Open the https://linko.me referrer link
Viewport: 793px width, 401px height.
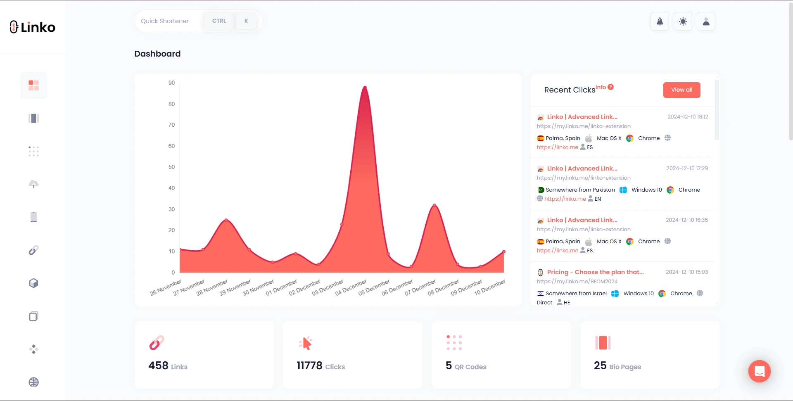point(558,147)
